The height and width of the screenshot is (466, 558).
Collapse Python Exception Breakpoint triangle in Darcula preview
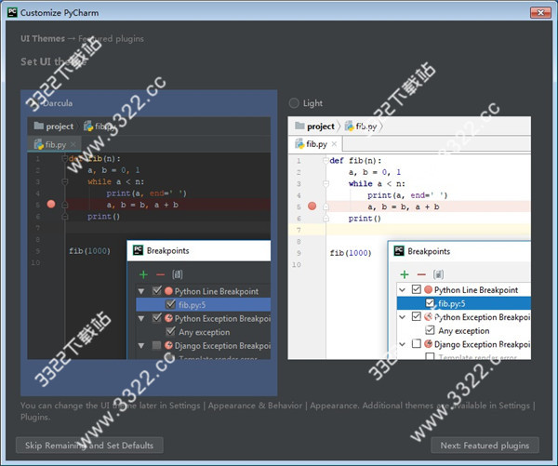pyautogui.click(x=141, y=318)
